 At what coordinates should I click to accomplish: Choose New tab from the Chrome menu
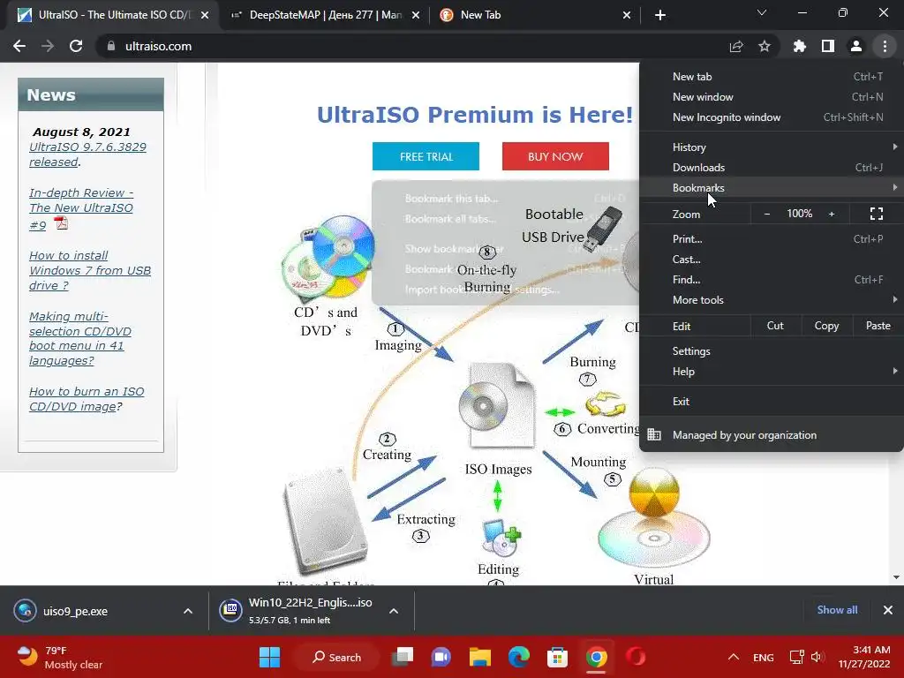coord(772,77)
